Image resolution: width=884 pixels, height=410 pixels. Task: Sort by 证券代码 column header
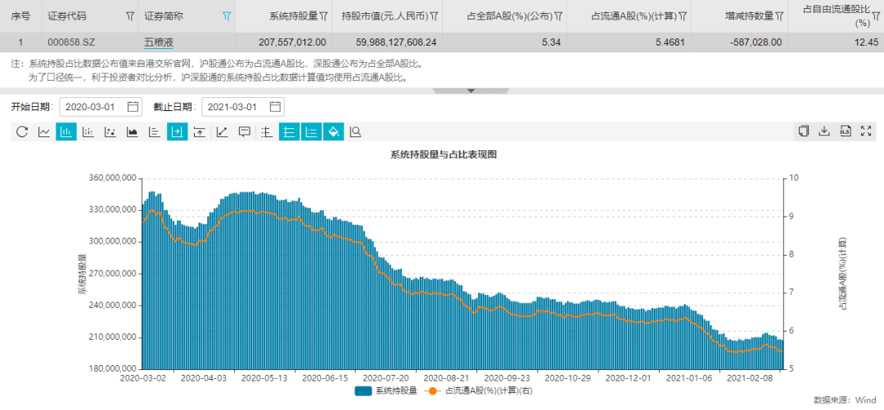(67, 16)
